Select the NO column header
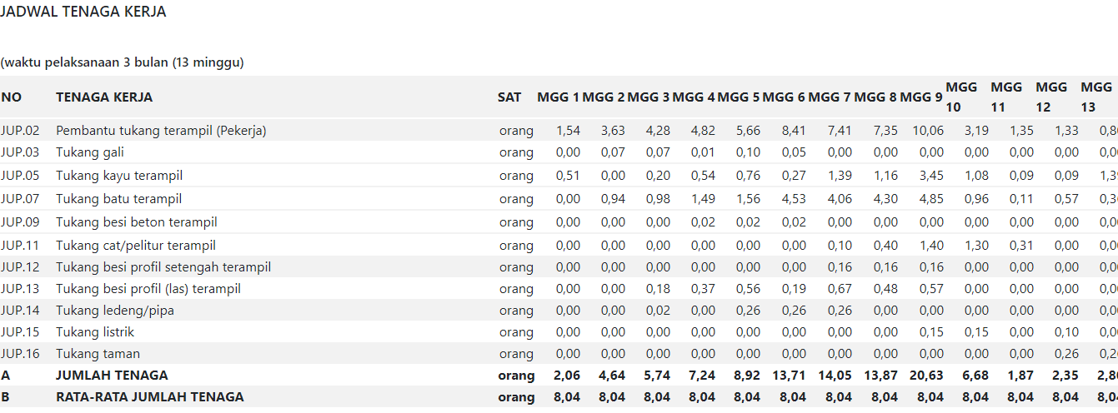The height and width of the screenshot is (413, 1118). (x=12, y=97)
